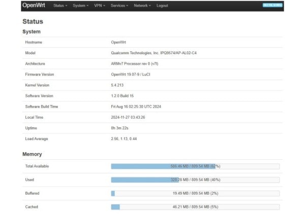
Task: Click the uptime value 0h 3m 22s
Action: (x=119, y=128)
